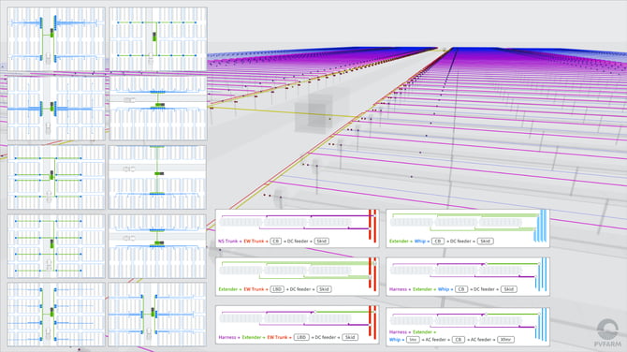Select third-row right thumbnail with vertical green I-shaped trunk
This screenshot has width=627, height=352.
(157, 177)
